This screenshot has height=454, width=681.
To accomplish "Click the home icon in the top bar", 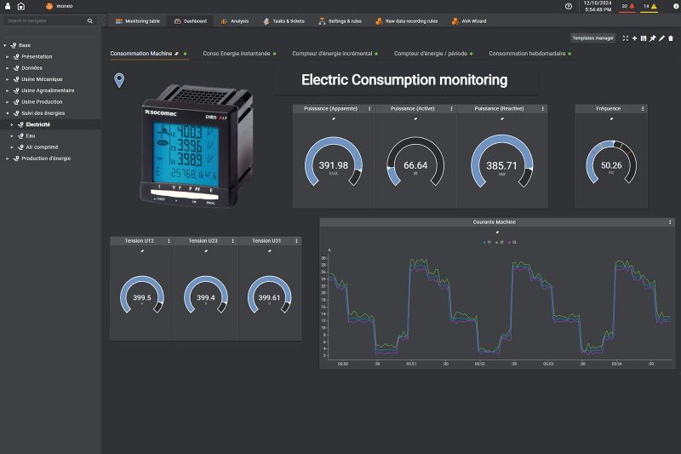I will (x=20, y=6).
